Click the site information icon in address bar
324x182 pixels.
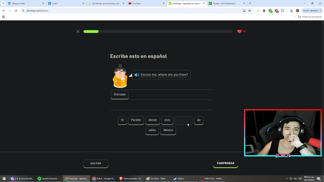(x=23, y=11)
